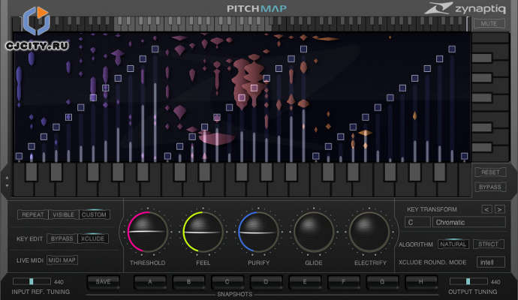Open the Xclude Round Mode intell dropdown
Screen dimensions: 518x300
[490, 262]
